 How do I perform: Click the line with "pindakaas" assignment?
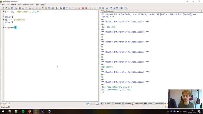15,20
